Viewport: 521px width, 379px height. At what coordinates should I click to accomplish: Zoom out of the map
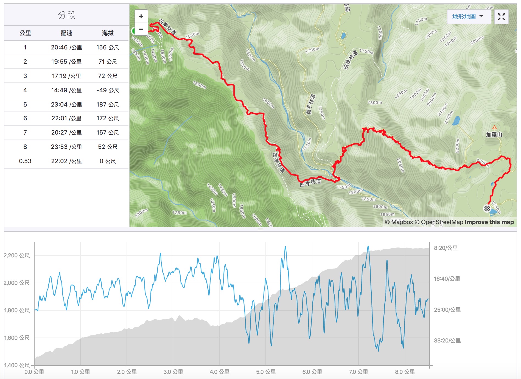tap(141, 29)
